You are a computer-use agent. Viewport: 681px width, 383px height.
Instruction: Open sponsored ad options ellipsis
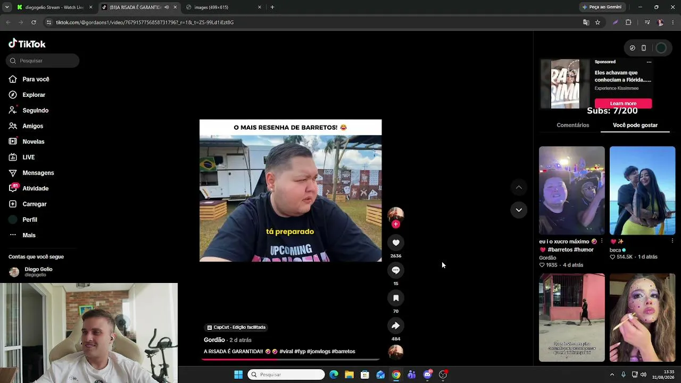(649, 62)
